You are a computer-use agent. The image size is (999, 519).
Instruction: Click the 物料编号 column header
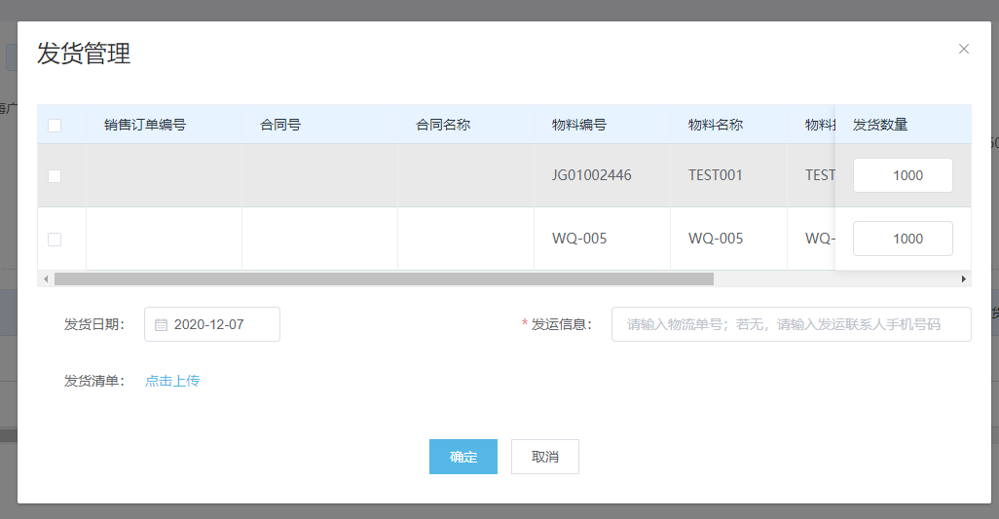(x=579, y=125)
